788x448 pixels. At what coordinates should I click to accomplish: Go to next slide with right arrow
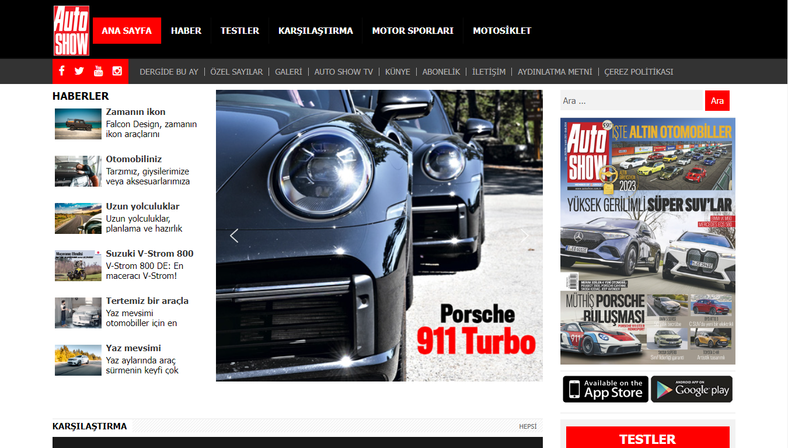(x=524, y=236)
